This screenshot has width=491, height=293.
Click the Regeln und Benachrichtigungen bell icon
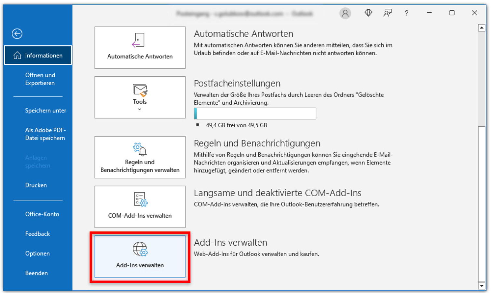140,149
